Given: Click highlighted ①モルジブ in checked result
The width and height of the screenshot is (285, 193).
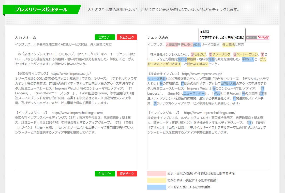Looking at the screenshot, I should 198,54.
